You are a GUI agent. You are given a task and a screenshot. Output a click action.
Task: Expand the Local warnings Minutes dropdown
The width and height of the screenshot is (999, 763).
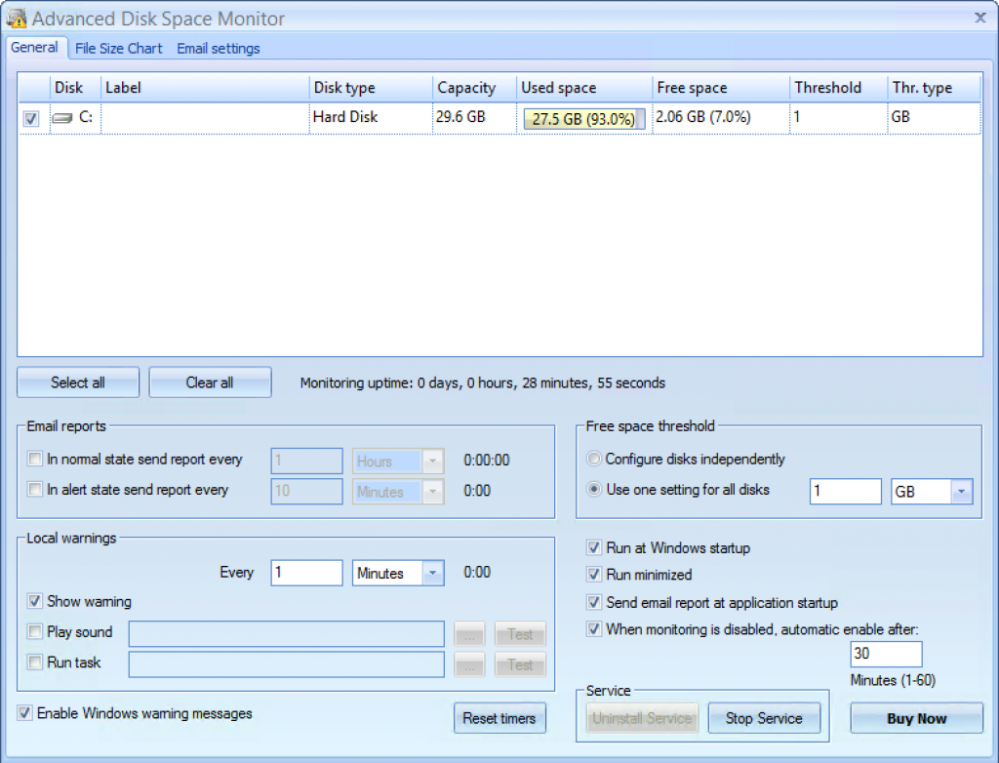(432, 574)
